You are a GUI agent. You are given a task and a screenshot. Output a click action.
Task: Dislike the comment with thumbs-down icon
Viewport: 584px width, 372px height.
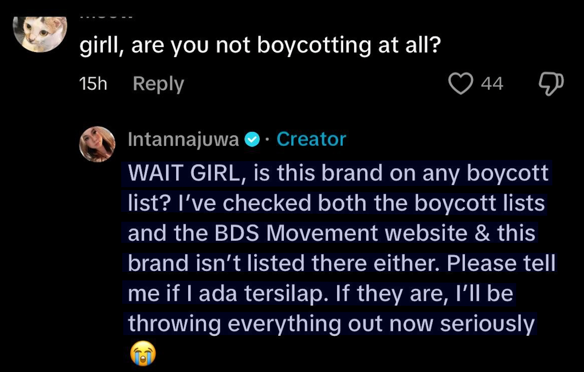(551, 84)
